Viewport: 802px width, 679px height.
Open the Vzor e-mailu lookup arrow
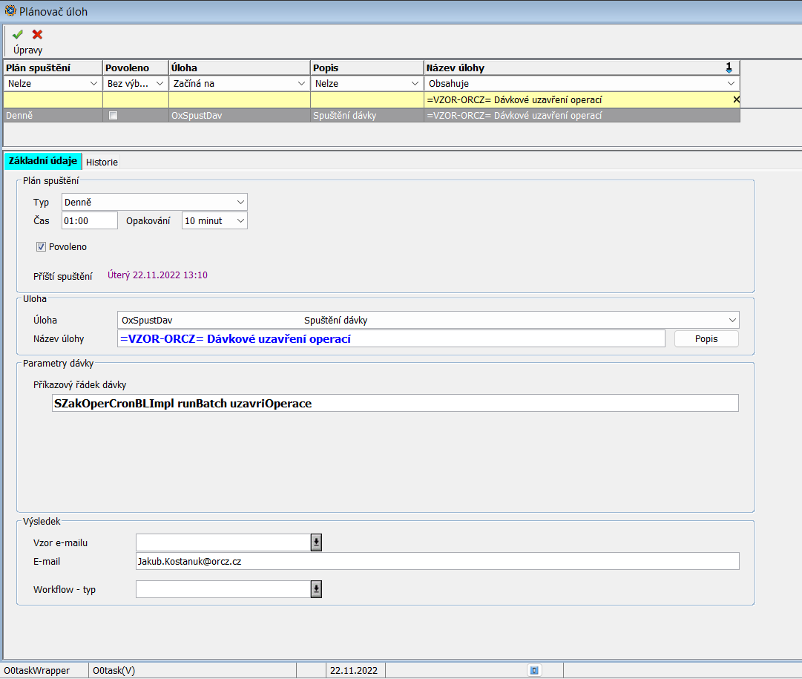coord(316,542)
